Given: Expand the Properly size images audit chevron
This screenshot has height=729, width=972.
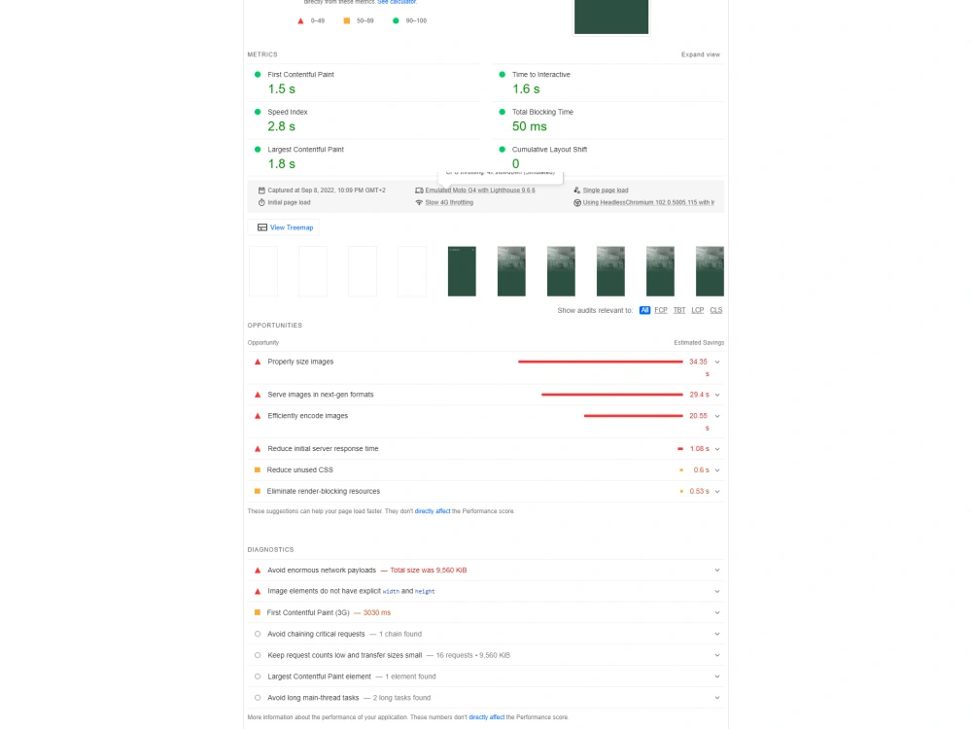Looking at the screenshot, I should pyautogui.click(x=717, y=362).
